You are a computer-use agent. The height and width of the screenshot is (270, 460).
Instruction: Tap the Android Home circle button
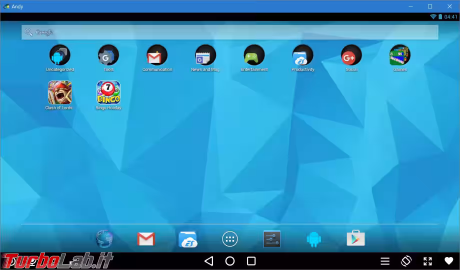(x=230, y=261)
